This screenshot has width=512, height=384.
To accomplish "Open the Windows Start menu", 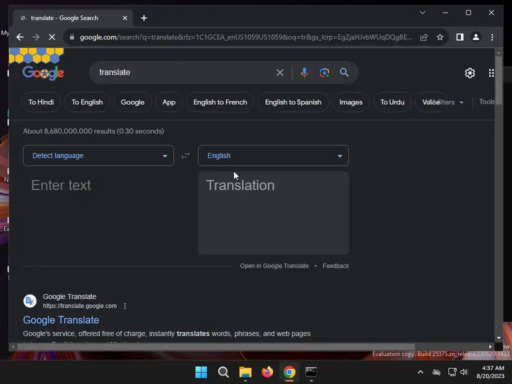I will click(201, 372).
